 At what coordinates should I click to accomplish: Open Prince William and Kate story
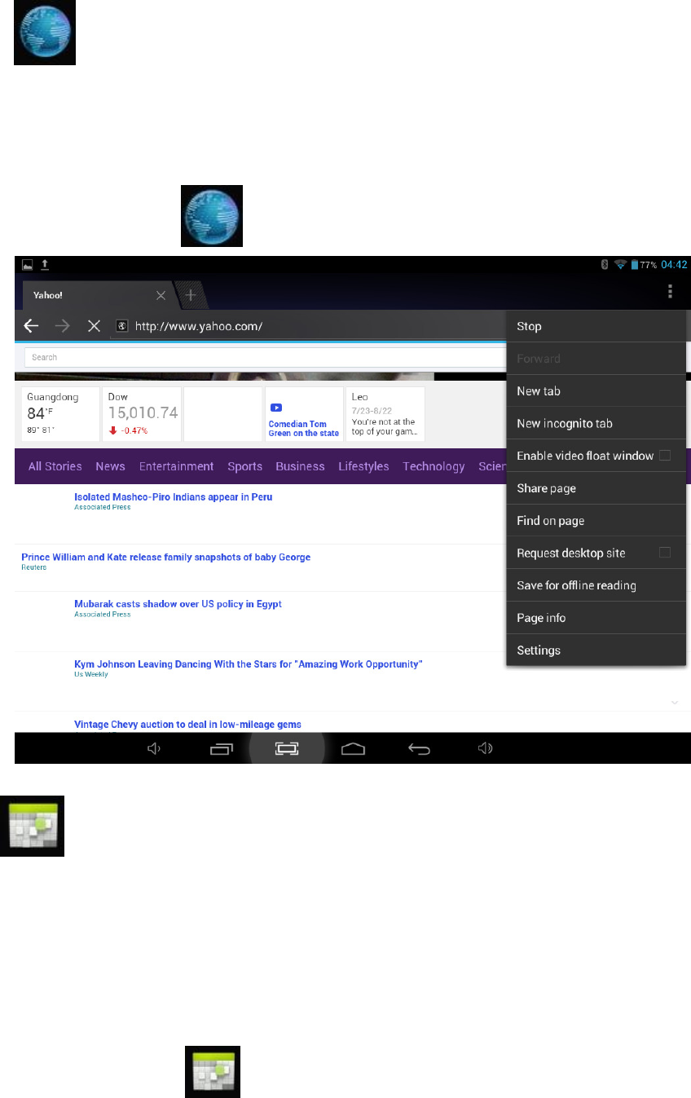[166, 558]
